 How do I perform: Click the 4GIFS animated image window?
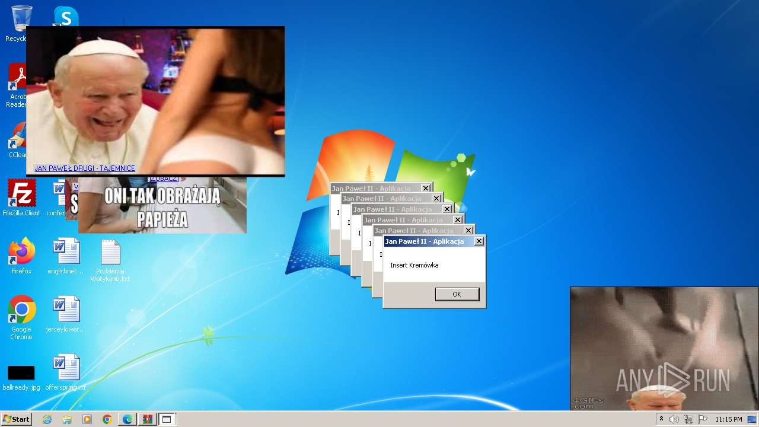coord(664,349)
